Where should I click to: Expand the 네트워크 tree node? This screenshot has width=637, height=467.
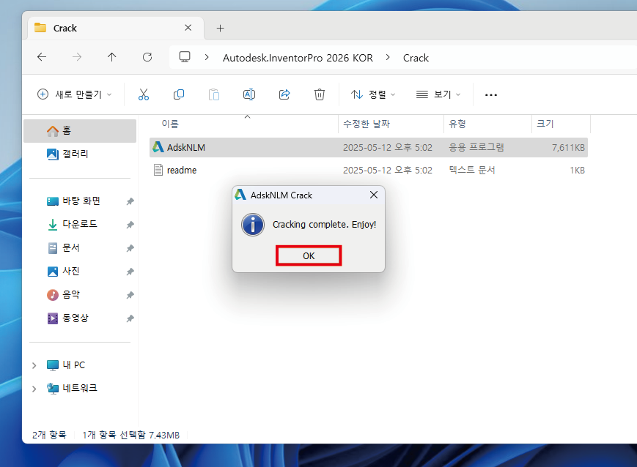pyautogui.click(x=34, y=389)
